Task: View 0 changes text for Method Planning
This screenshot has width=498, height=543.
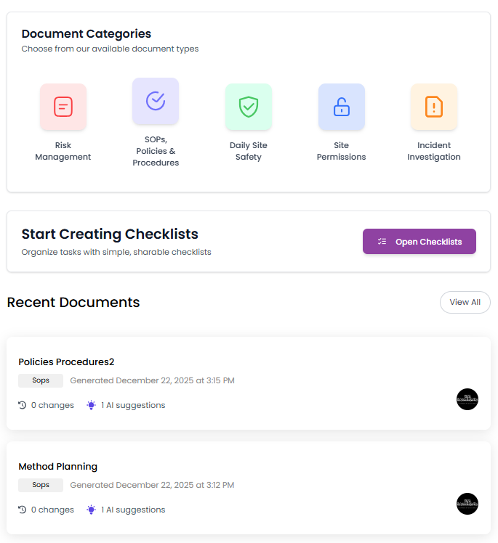Action: click(52, 510)
